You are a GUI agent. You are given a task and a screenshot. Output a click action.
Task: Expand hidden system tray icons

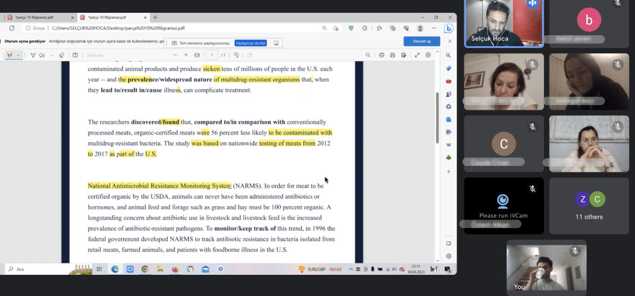tap(351, 269)
